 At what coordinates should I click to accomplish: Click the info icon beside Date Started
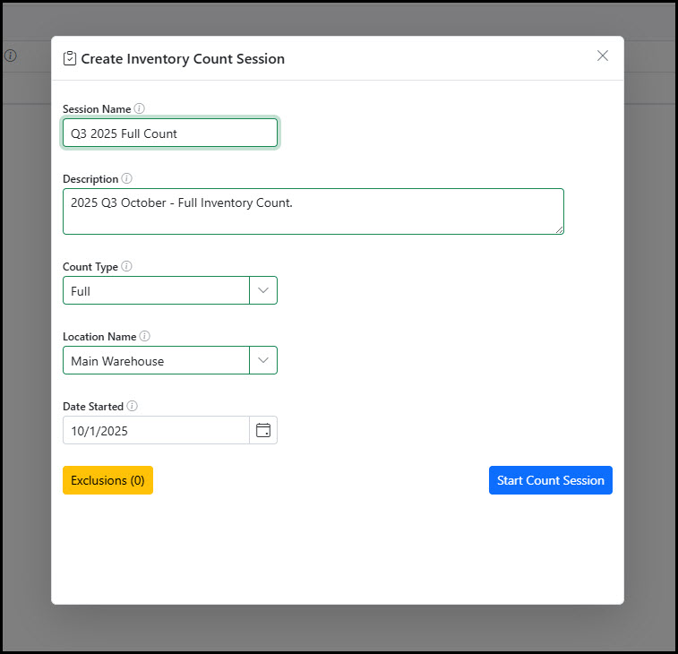(x=133, y=406)
